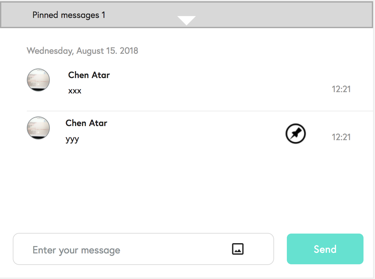The image size is (375, 279).
Task: Click the Wednesday, August 15. 2018 date header
Action: pyautogui.click(x=82, y=51)
